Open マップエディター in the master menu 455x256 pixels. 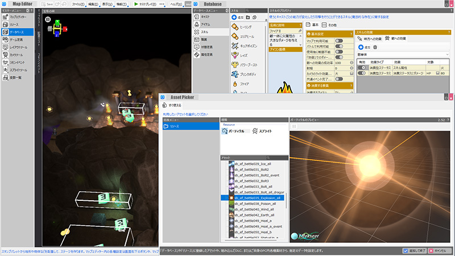click(x=17, y=18)
